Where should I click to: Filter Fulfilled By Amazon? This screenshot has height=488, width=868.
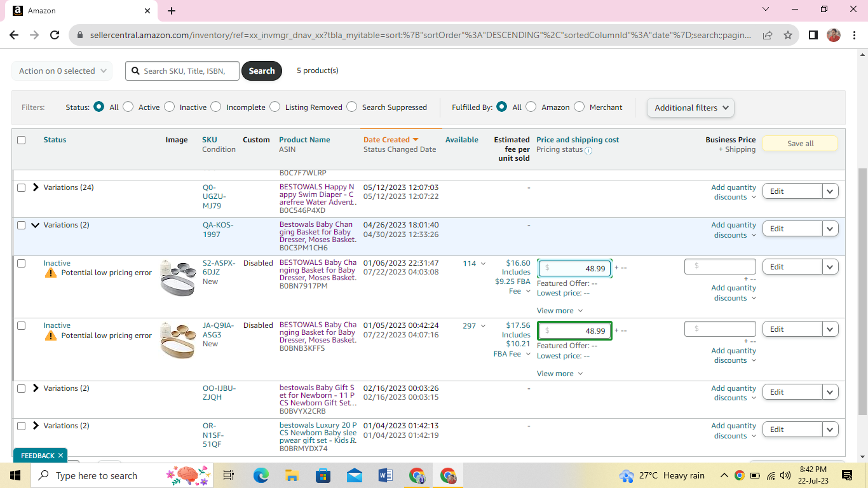(531, 107)
